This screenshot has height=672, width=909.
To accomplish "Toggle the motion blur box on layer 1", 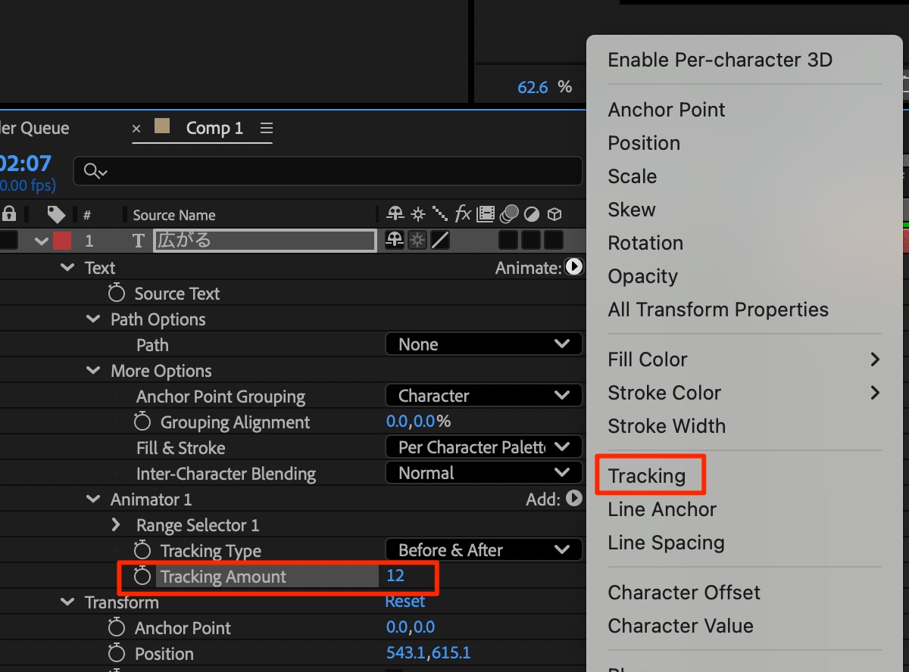I will 508,241.
